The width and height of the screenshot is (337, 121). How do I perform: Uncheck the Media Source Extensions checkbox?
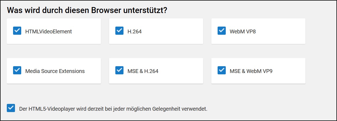click(x=17, y=71)
